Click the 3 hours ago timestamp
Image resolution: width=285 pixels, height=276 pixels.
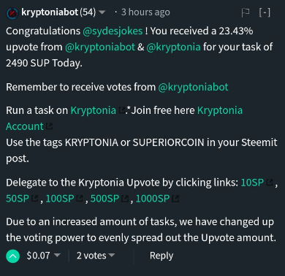pos(145,12)
